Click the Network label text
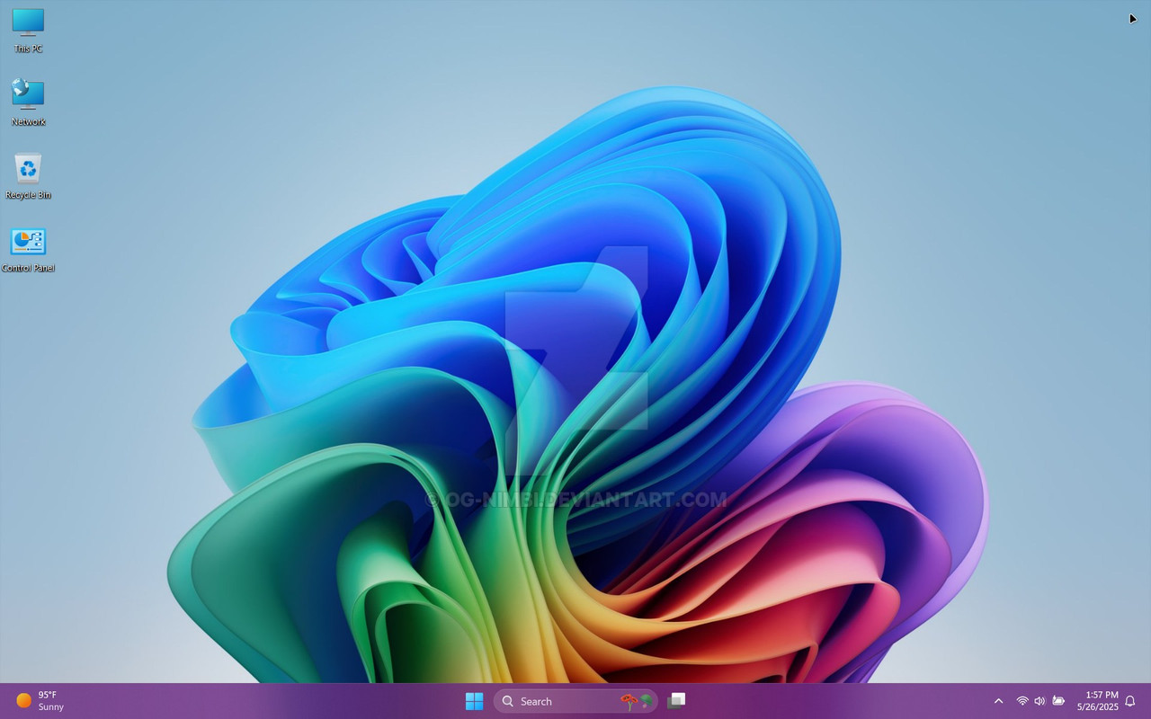 pyautogui.click(x=28, y=121)
